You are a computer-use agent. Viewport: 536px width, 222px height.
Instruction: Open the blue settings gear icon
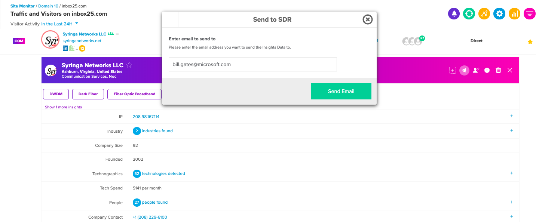tap(499, 14)
